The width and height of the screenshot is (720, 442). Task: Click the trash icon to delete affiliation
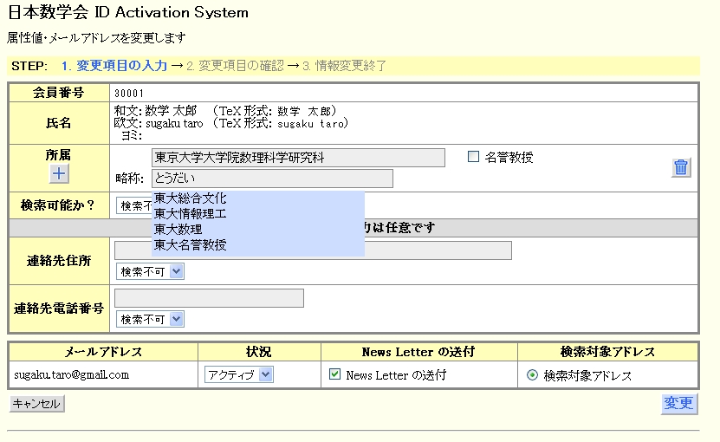point(681,168)
